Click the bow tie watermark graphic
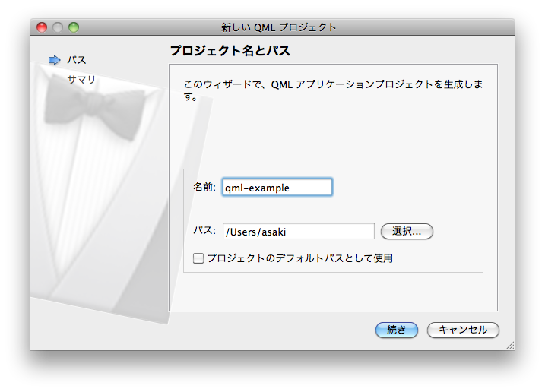The height and width of the screenshot is (392, 545). [x=93, y=105]
